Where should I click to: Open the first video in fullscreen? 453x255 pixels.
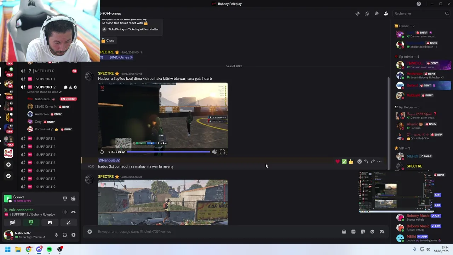[222, 152]
